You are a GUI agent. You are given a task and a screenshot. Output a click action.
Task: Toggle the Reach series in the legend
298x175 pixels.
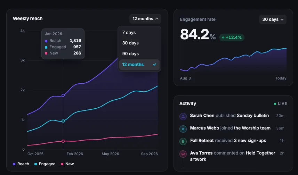(21, 164)
